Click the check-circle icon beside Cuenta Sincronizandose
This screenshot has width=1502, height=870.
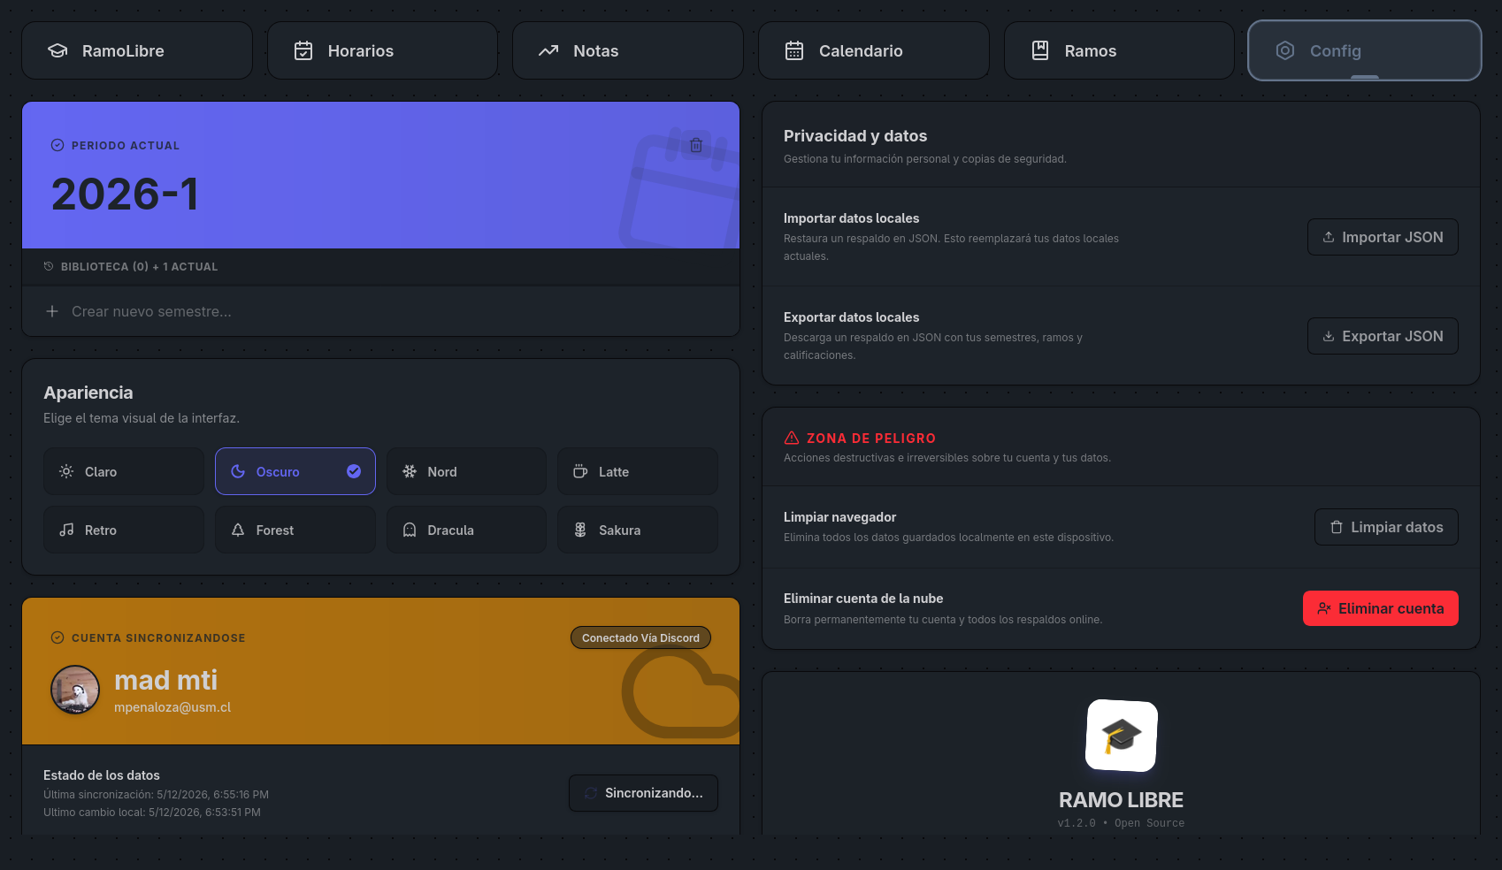pyautogui.click(x=57, y=637)
